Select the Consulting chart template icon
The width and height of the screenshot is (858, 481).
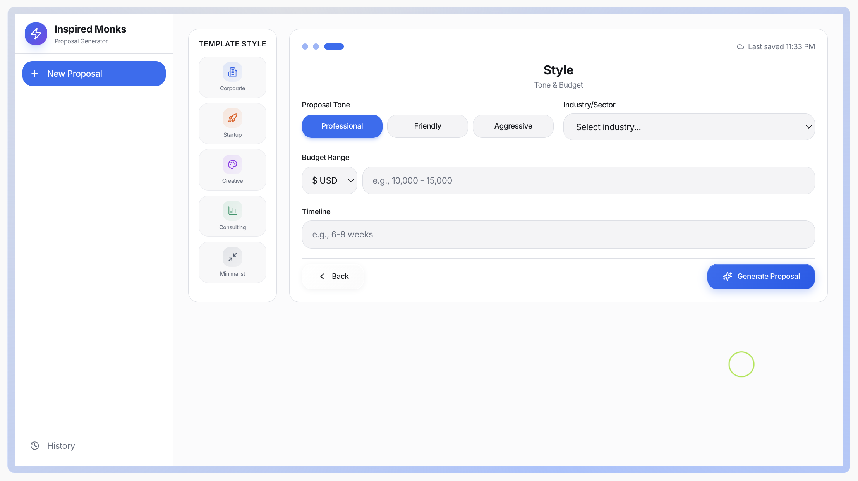(x=232, y=210)
